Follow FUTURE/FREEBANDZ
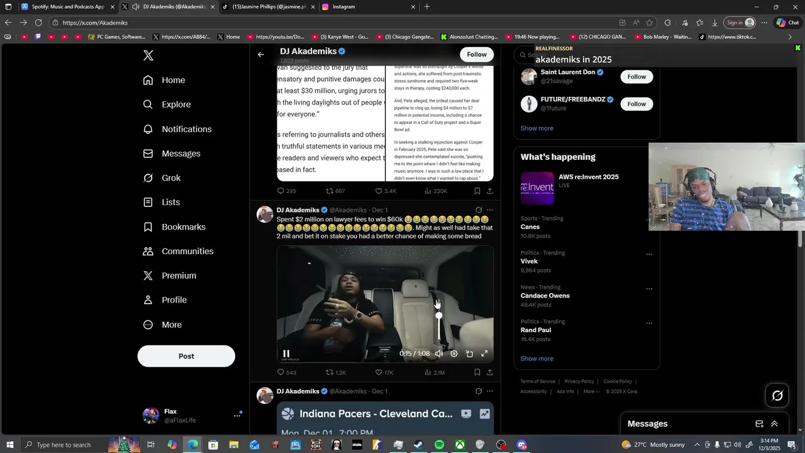The image size is (805, 453). (636, 104)
